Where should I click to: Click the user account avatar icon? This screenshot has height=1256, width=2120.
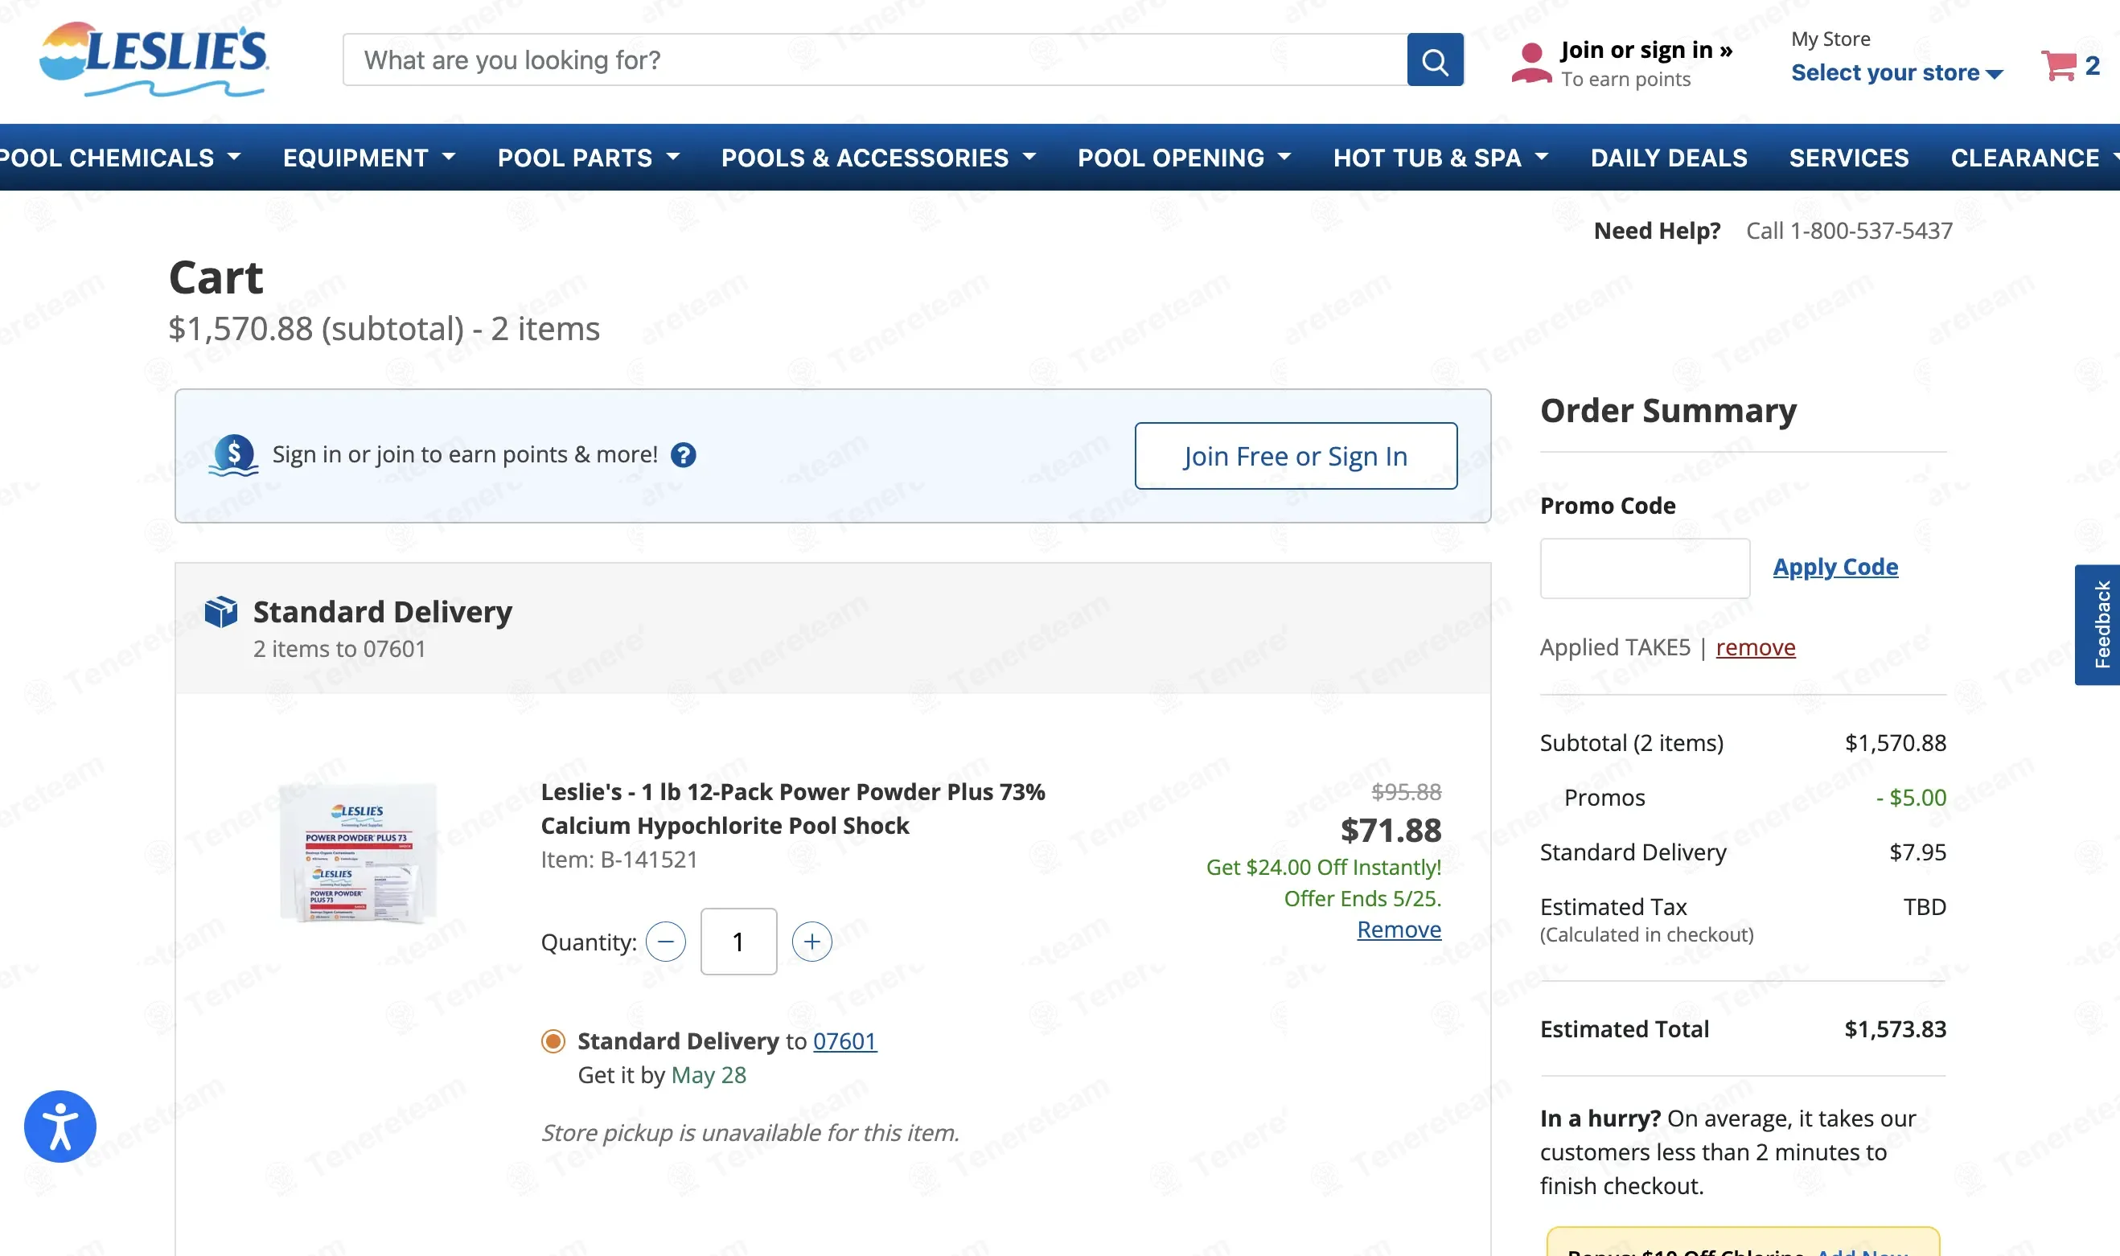click(1531, 64)
